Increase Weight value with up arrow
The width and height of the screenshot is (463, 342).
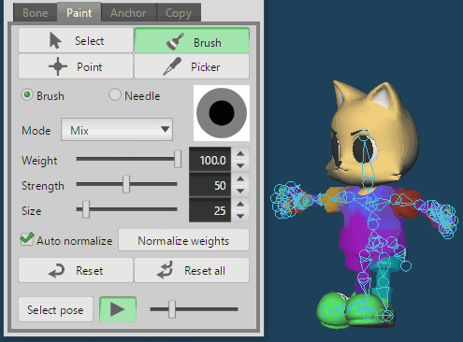[240, 154]
